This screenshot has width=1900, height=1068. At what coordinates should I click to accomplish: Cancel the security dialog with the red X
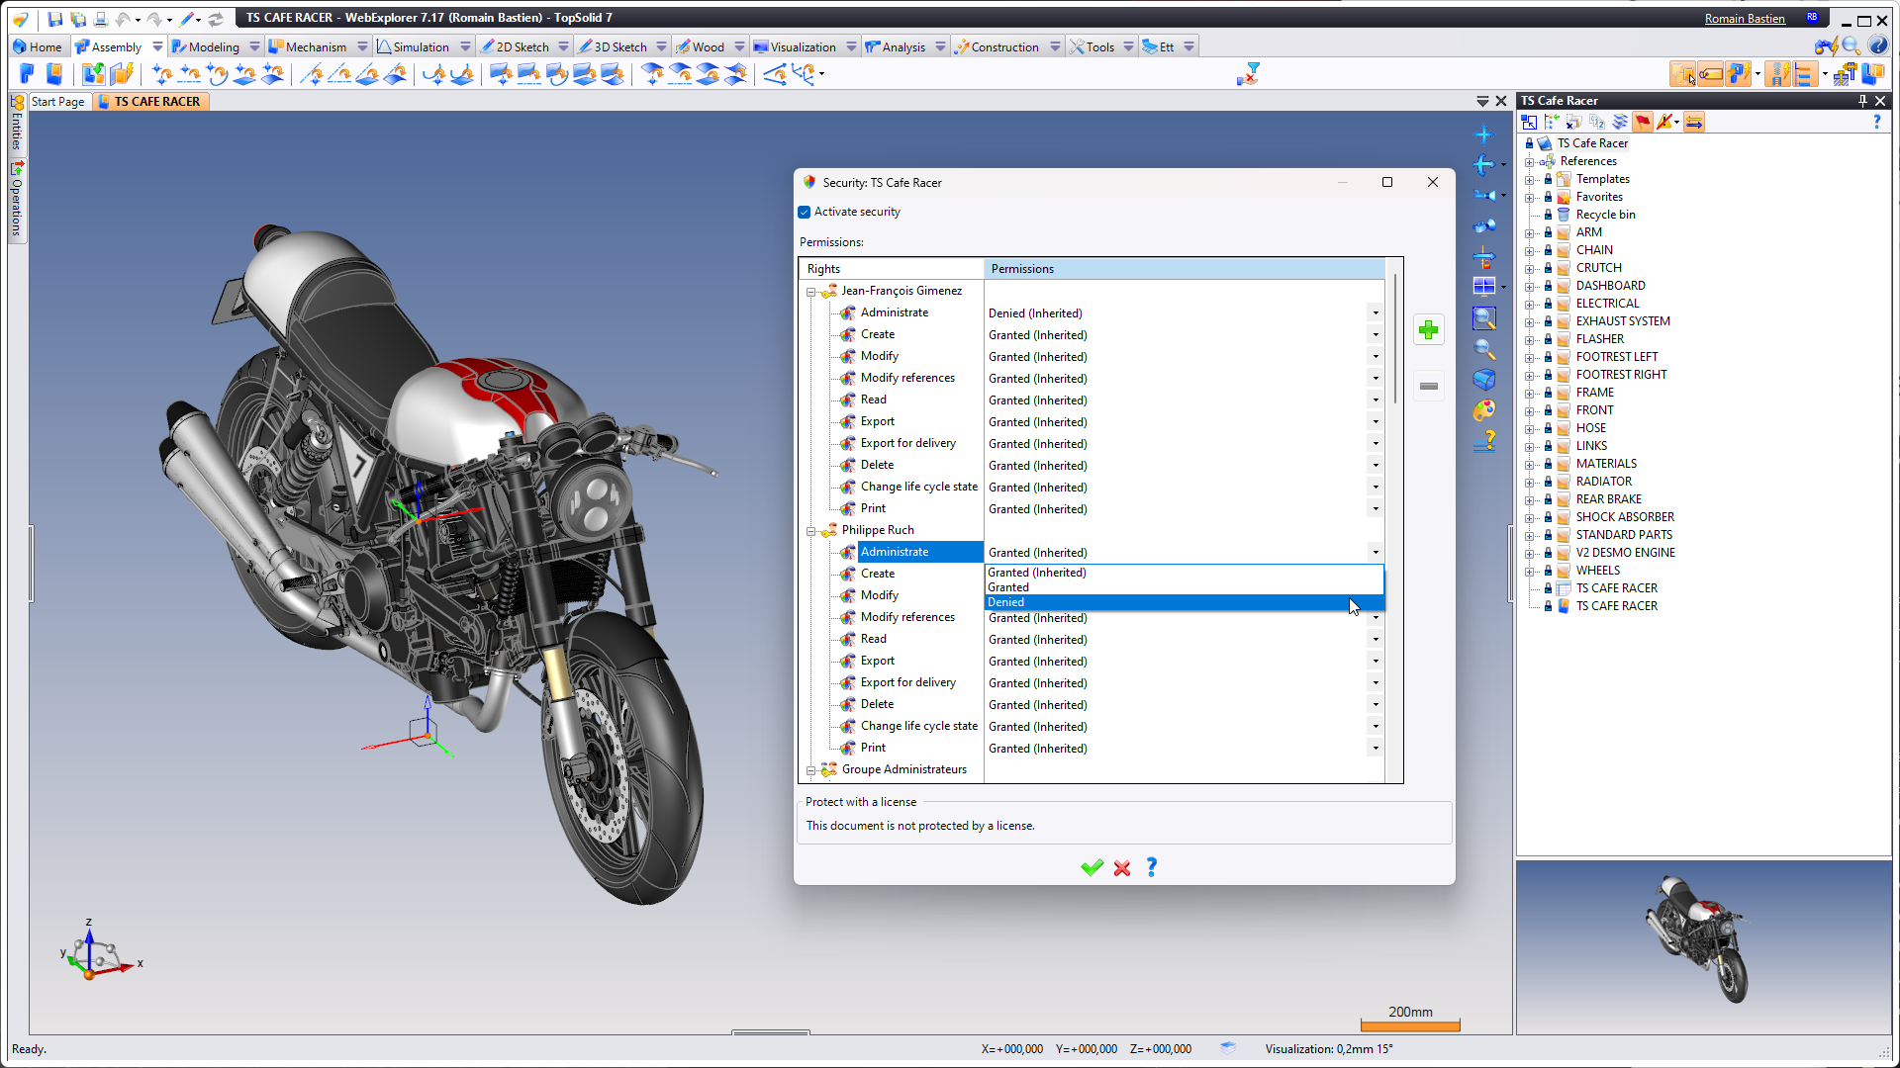click(x=1122, y=867)
